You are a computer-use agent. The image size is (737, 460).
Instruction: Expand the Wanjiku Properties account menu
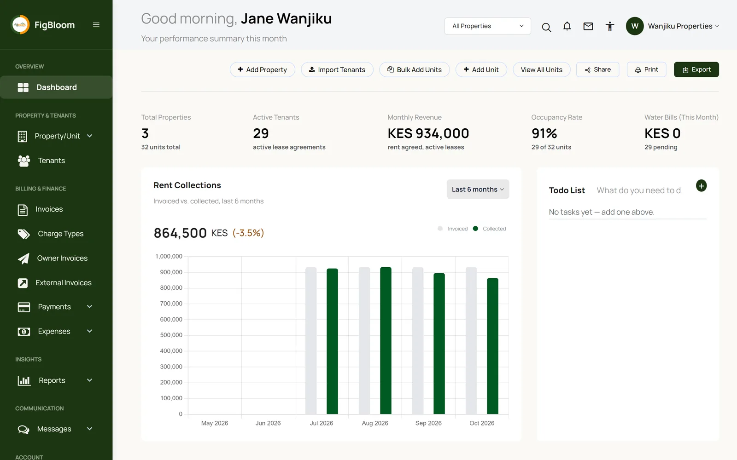[683, 26]
